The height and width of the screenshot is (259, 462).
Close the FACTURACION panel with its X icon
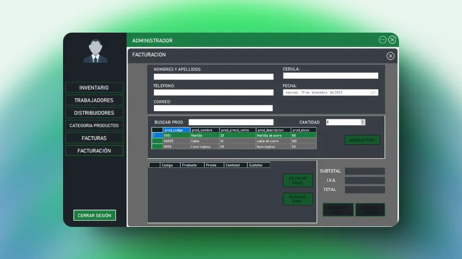(390, 56)
